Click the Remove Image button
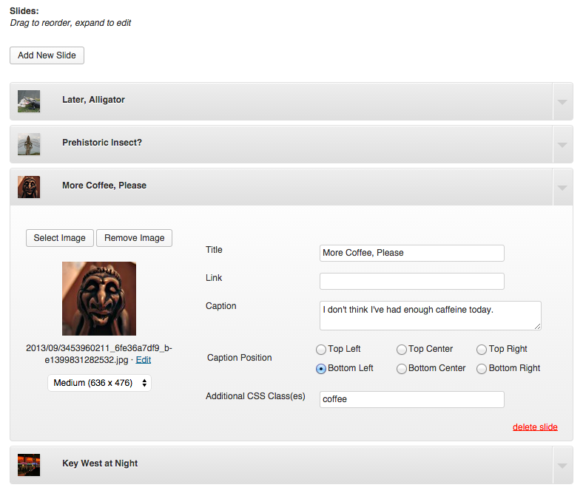Image resolution: width=583 pixels, height=496 pixels. pyautogui.click(x=134, y=238)
